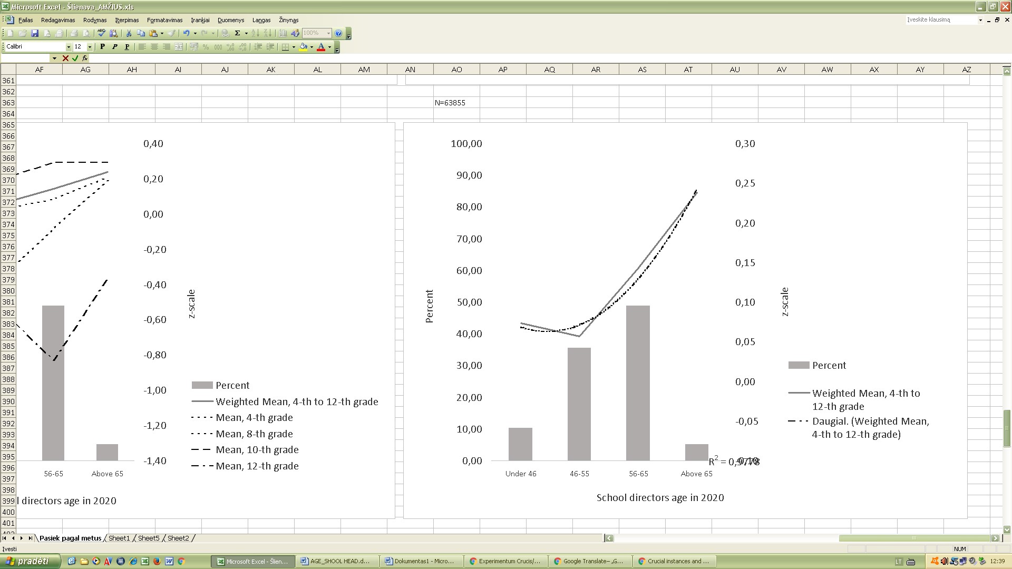Center cell text horizontally
Image resolution: width=1012 pixels, height=569 pixels.
tap(154, 47)
